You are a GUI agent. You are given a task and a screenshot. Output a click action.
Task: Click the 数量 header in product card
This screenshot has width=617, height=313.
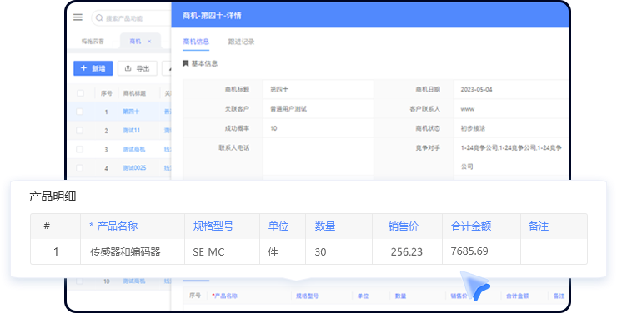(x=325, y=226)
